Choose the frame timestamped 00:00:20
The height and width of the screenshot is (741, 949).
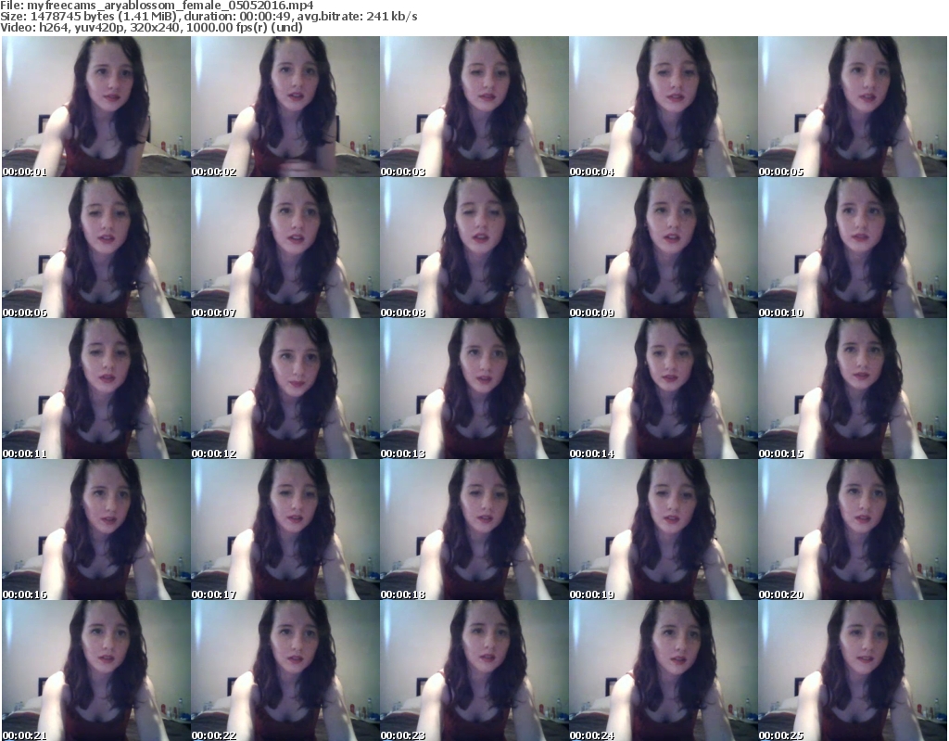point(853,530)
